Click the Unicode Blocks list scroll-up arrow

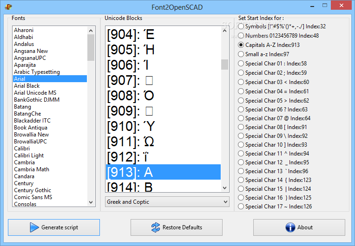click(x=224, y=31)
